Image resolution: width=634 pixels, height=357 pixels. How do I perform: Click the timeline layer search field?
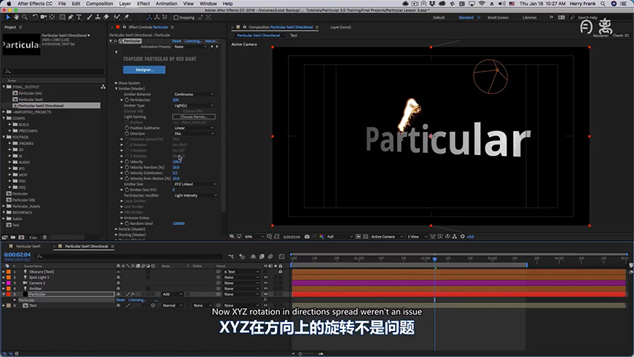(130, 256)
